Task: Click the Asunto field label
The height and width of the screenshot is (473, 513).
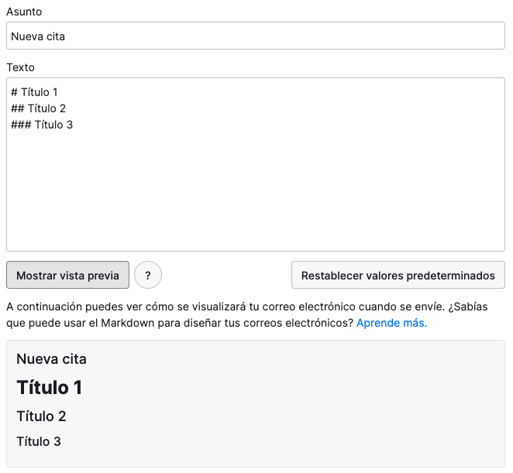Action: tap(24, 12)
